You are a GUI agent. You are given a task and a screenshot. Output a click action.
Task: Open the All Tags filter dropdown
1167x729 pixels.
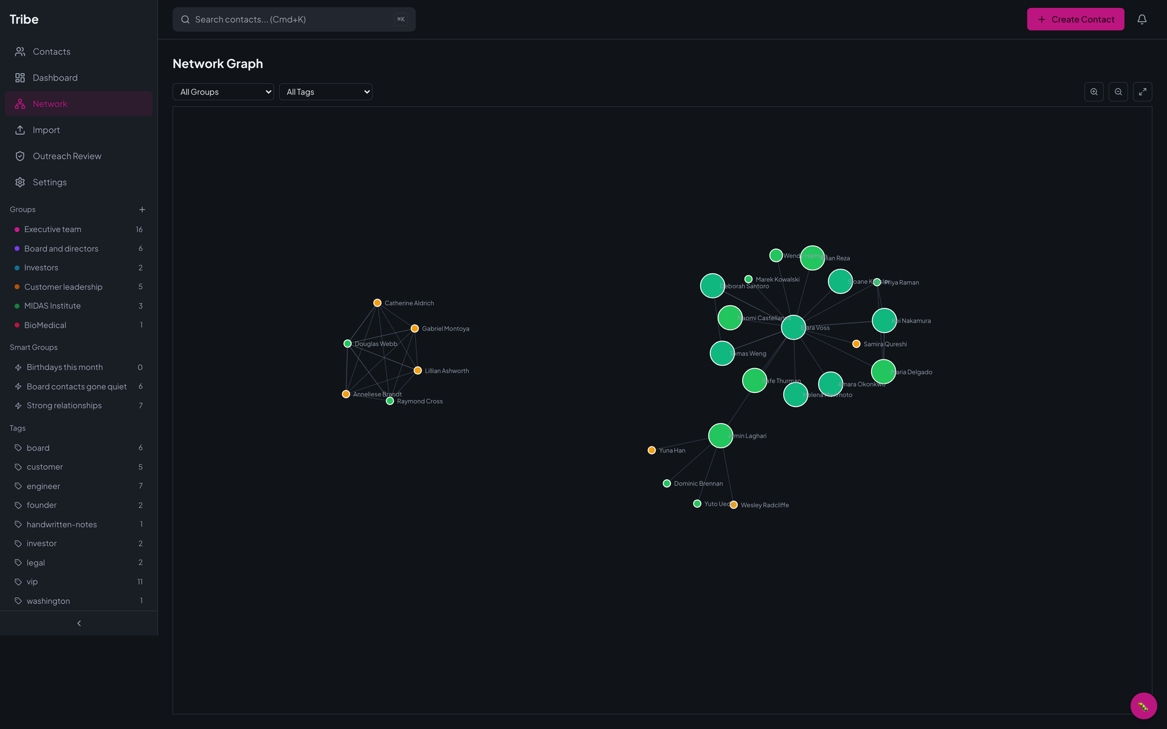tap(326, 92)
